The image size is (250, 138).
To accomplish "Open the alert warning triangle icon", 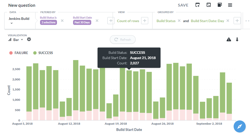I will (229, 39).
